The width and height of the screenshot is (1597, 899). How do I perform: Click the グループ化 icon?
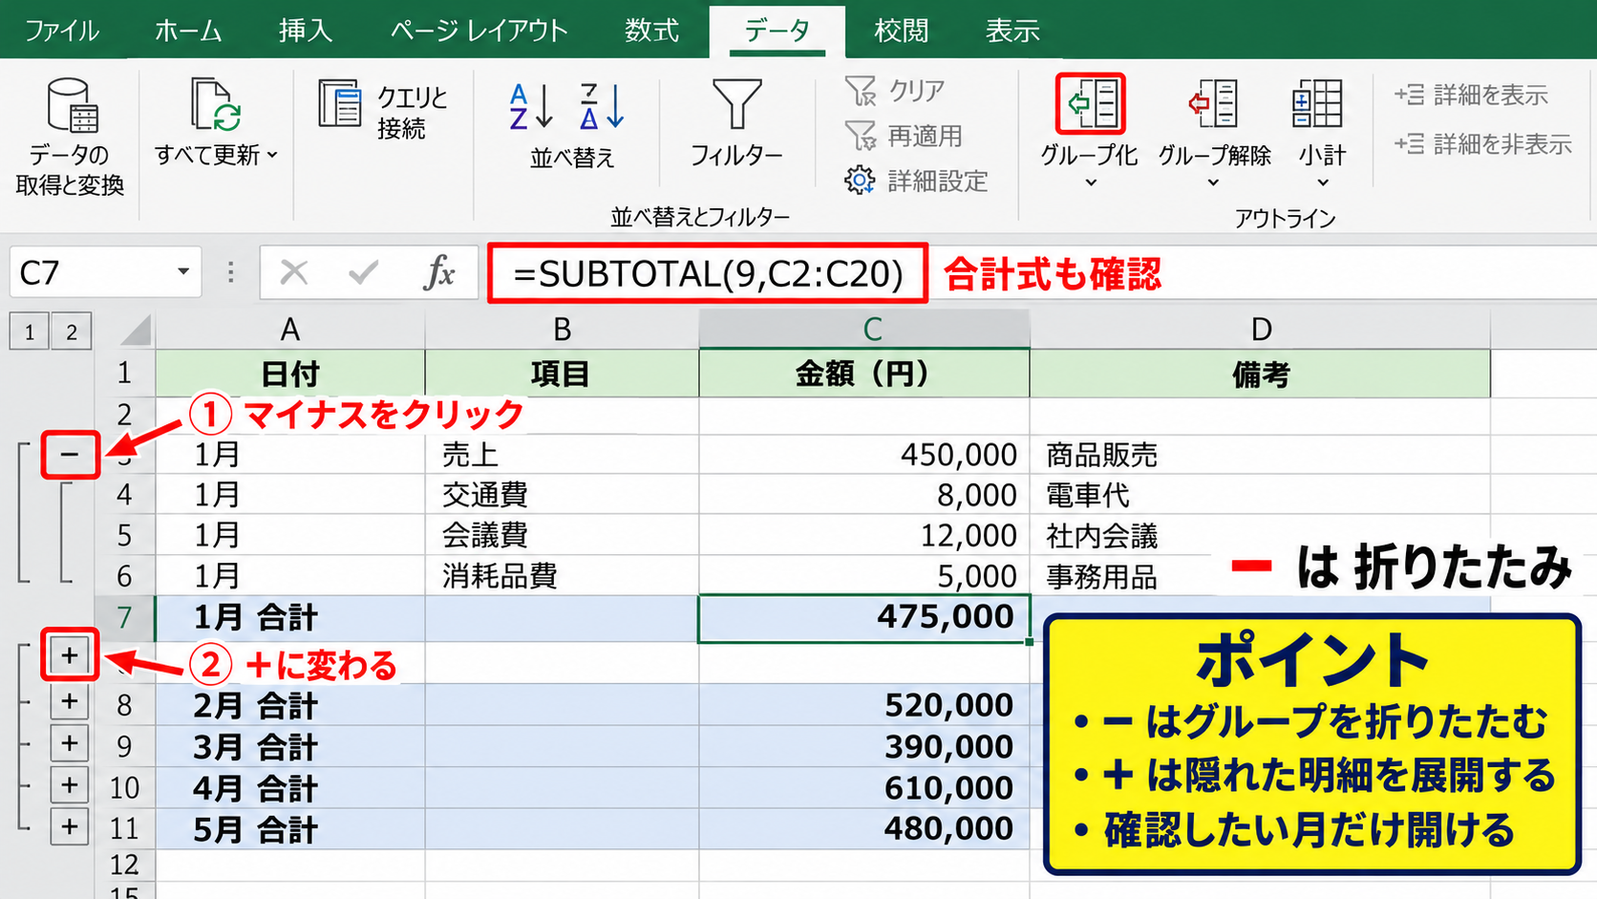tap(1090, 103)
